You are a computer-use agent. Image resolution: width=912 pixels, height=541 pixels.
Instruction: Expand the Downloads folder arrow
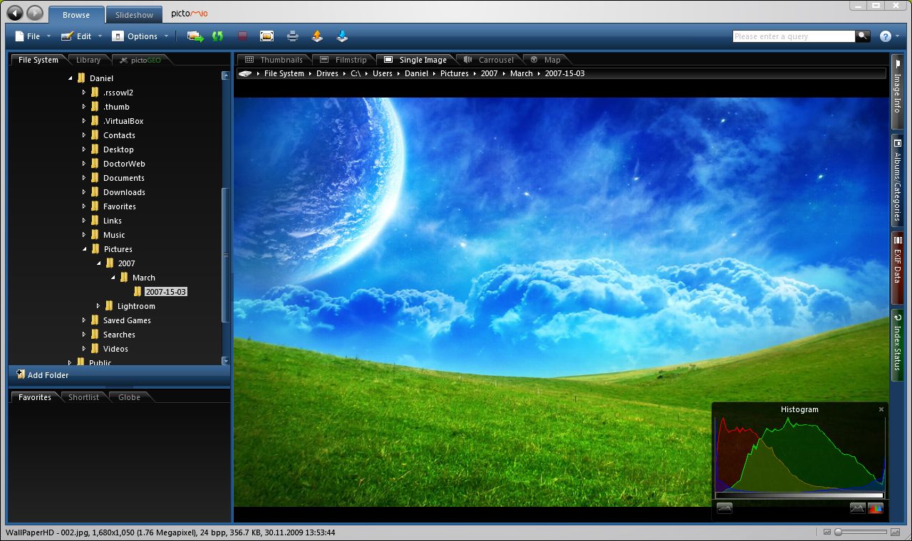(x=84, y=192)
